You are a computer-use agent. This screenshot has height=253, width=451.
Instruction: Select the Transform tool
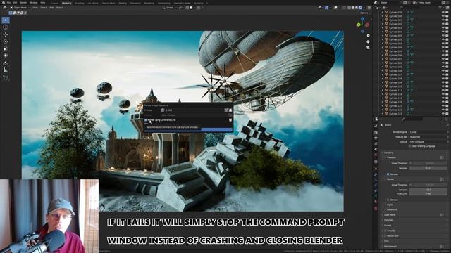click(6, 56)
